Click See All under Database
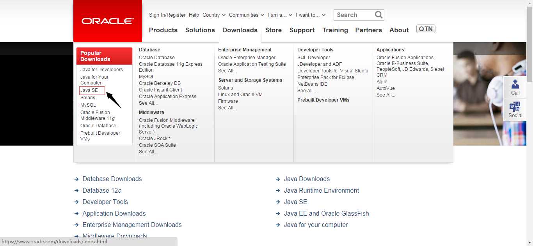 pos(148,103)
